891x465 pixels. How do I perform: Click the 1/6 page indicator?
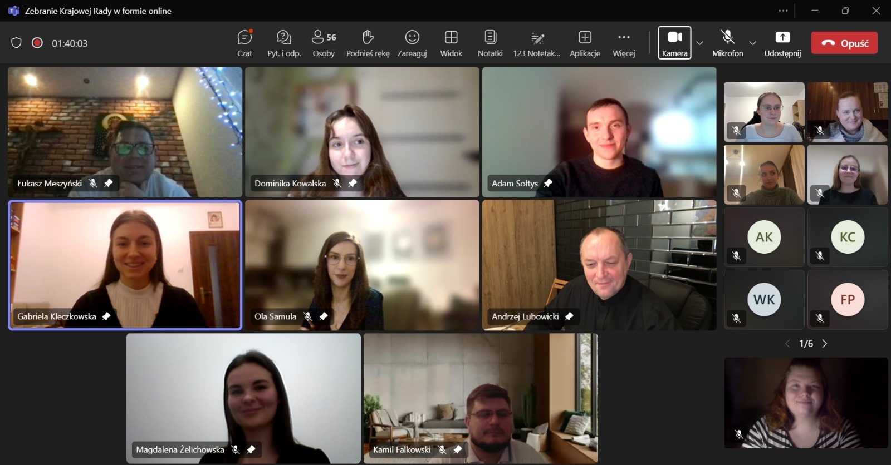[806, 344]
